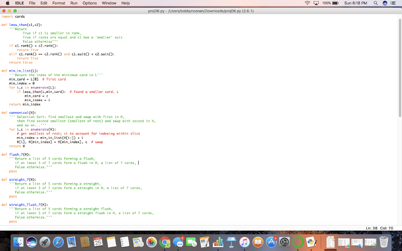Image resolution: width=402 pixels, height=251 pixels.
Task: Open Finder from the dock
Action: (18, 242)
